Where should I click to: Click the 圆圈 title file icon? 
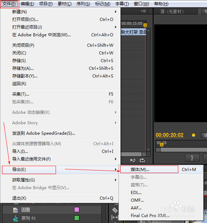point(15,210)
